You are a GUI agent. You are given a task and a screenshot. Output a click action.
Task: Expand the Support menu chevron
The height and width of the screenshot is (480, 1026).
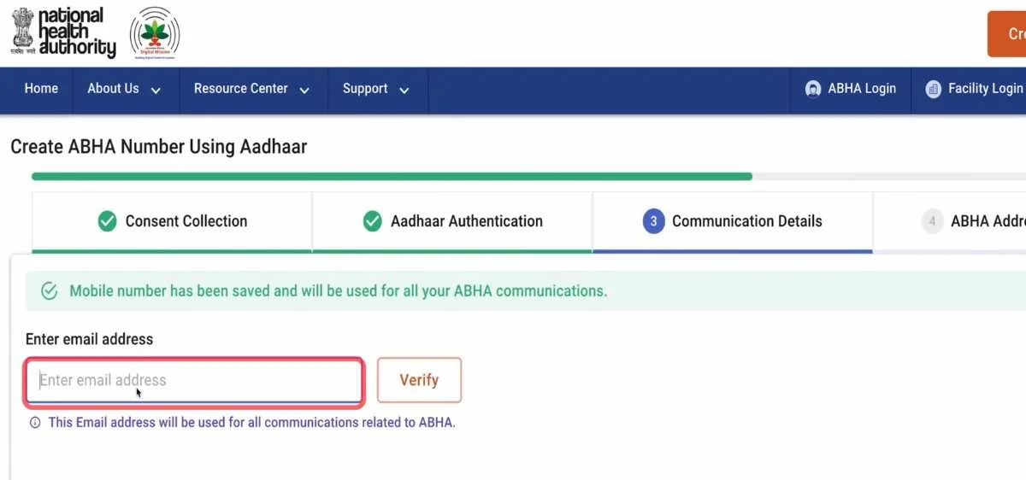tap(404, 90)
